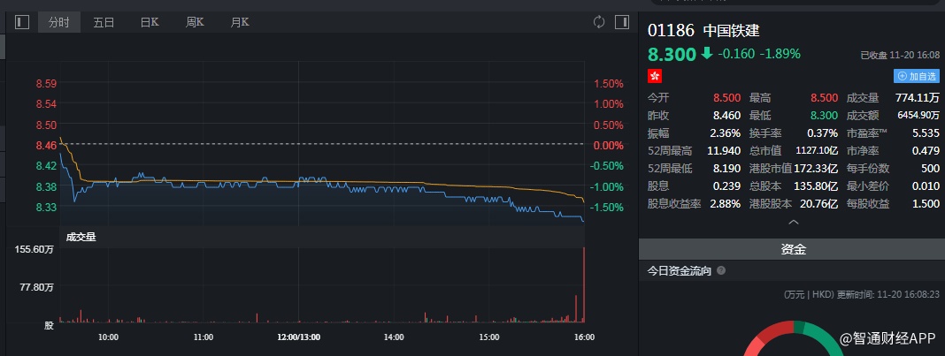Switch to the 分时 intraday tab

(x=59, y=22)
